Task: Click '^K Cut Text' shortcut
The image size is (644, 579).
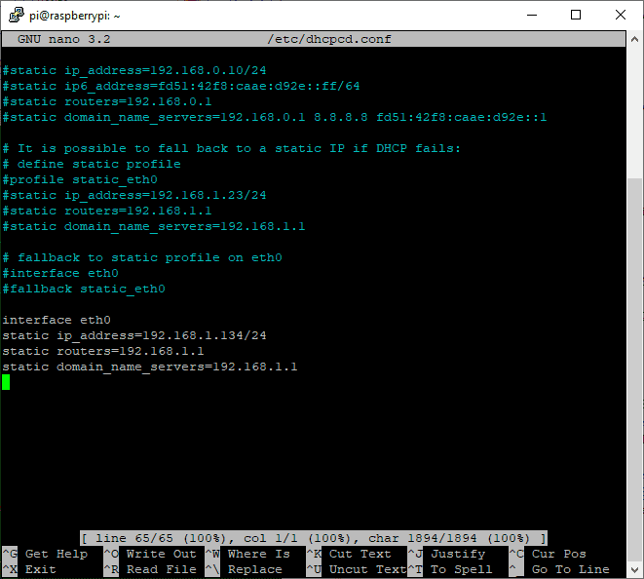Action: click(349, 554)
